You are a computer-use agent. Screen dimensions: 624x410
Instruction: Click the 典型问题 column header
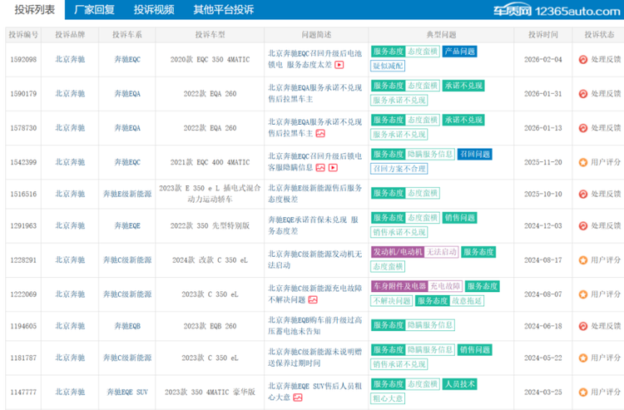pyautogui.click(x=441, y=35)
